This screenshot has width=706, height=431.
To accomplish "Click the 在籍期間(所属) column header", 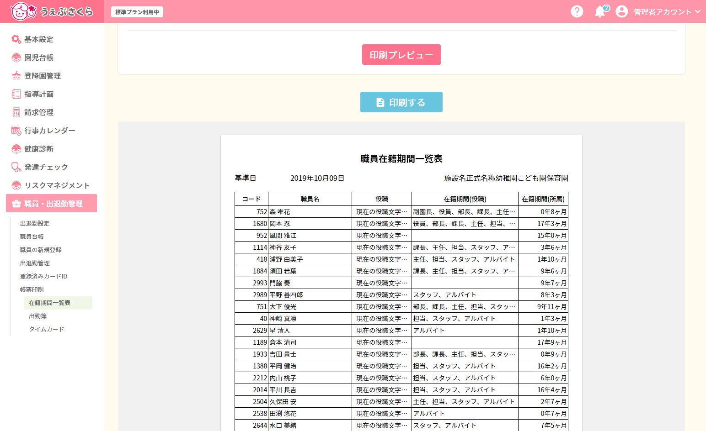I will tap(543, 199).
